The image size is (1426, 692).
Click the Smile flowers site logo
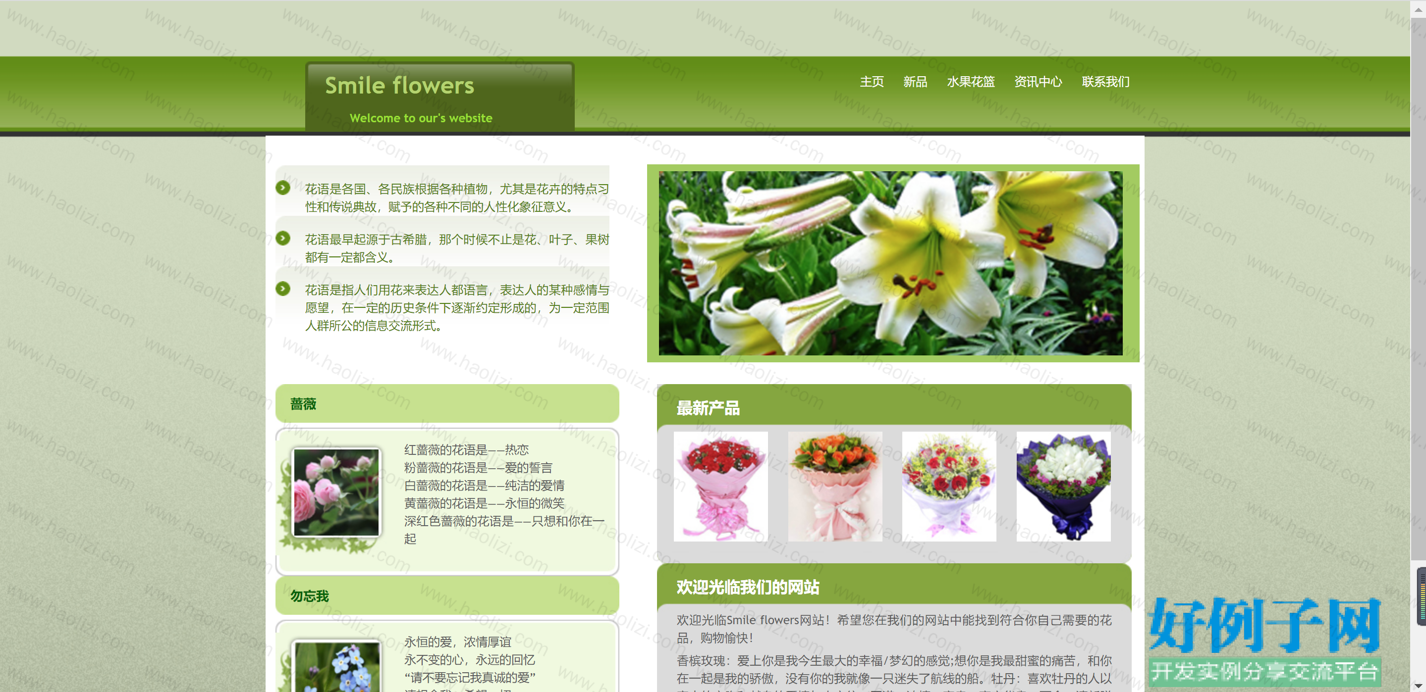(399, 86)
